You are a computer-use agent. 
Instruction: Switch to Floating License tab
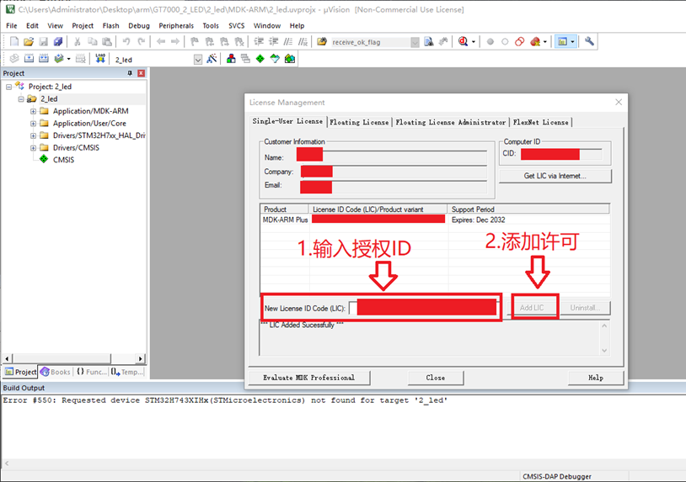pos(359,122)
